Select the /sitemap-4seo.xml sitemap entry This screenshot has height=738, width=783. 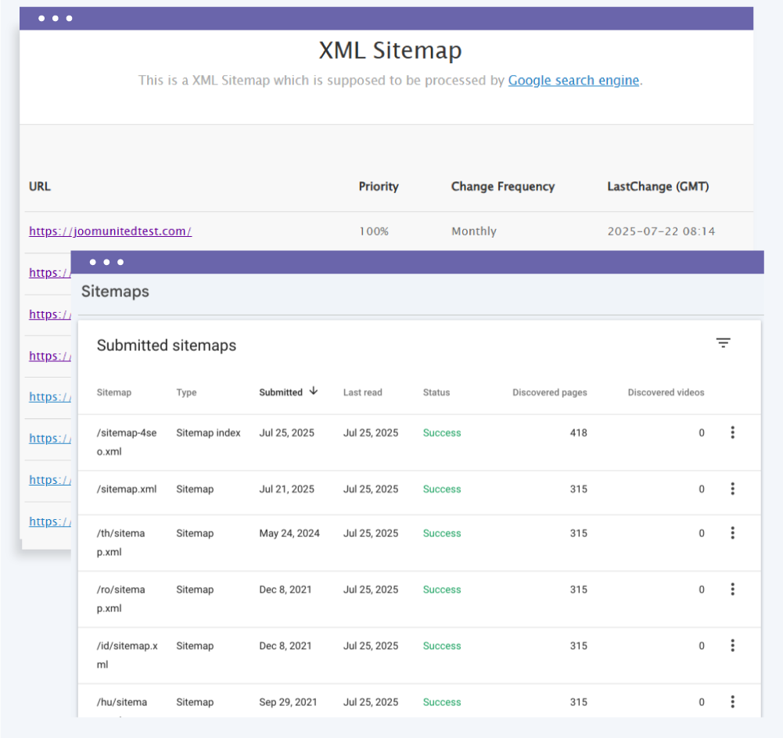(x=120, y=442)
